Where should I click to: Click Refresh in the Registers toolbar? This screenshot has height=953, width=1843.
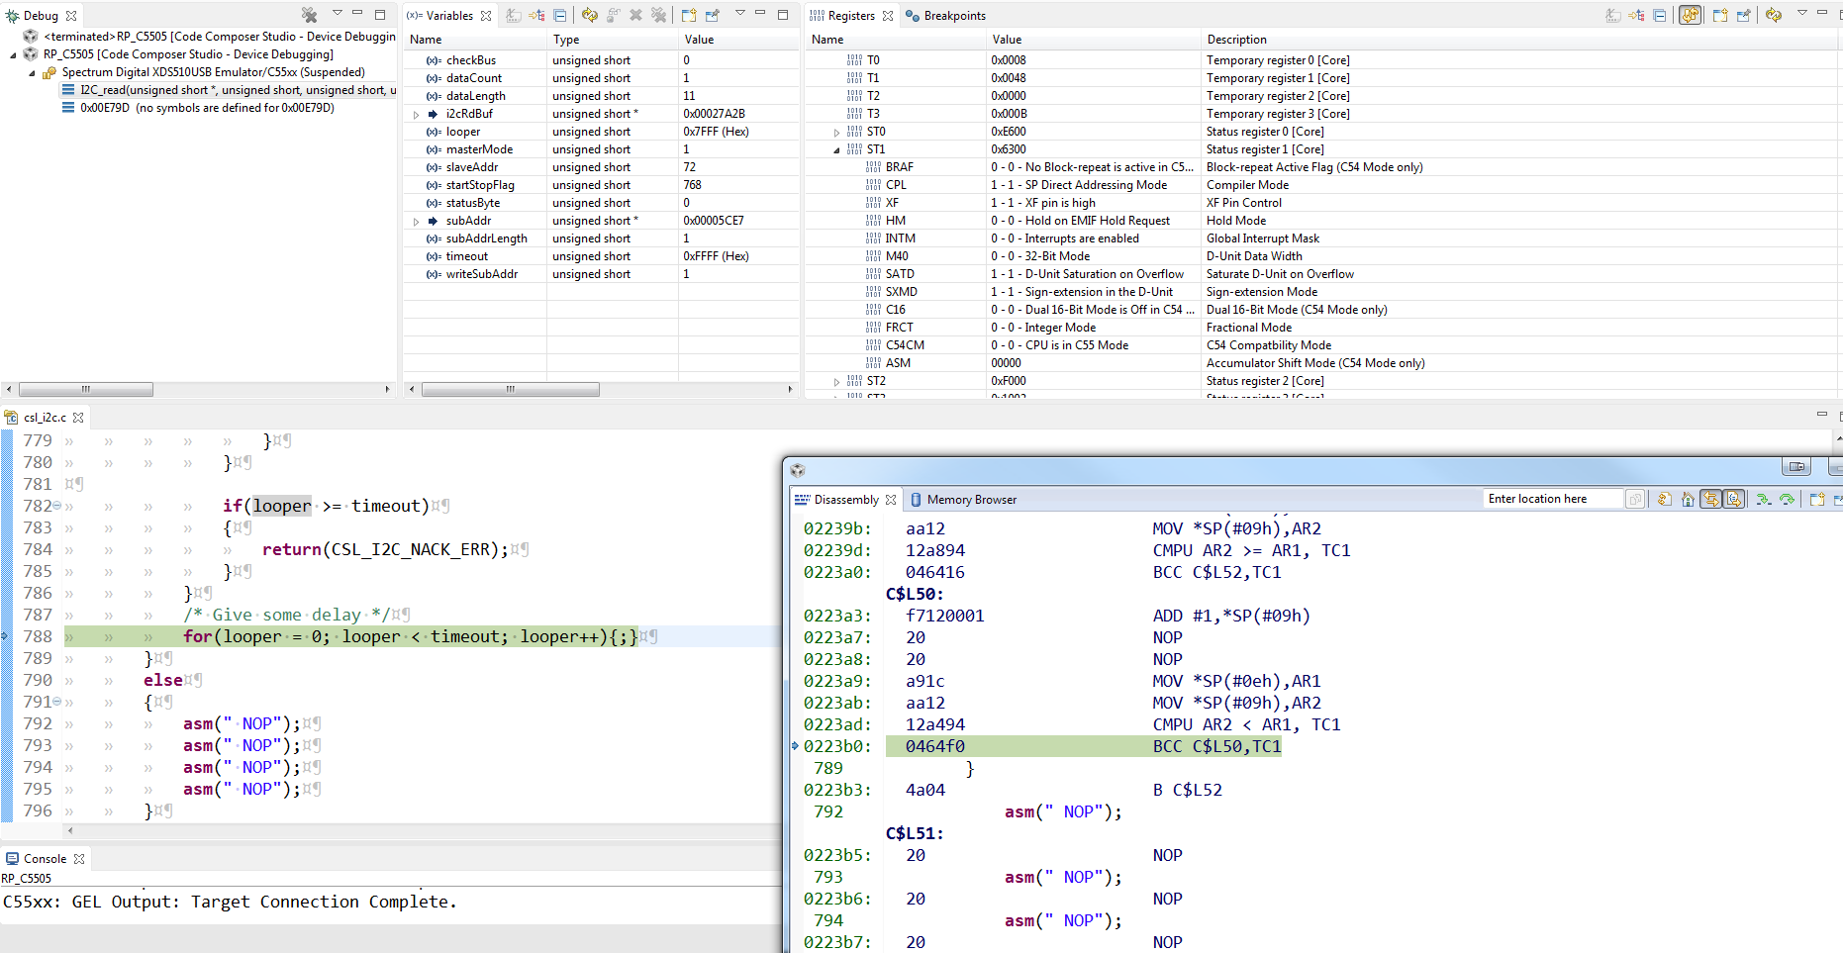pyautogui.click(x=1773, y=15)
